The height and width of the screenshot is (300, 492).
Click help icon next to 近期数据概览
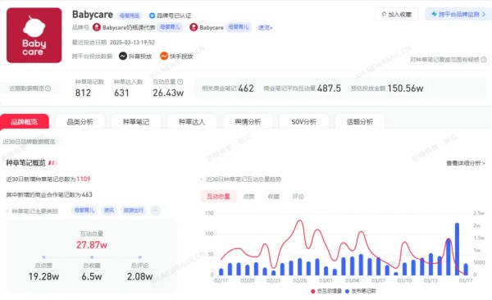[x=48, y=89]
